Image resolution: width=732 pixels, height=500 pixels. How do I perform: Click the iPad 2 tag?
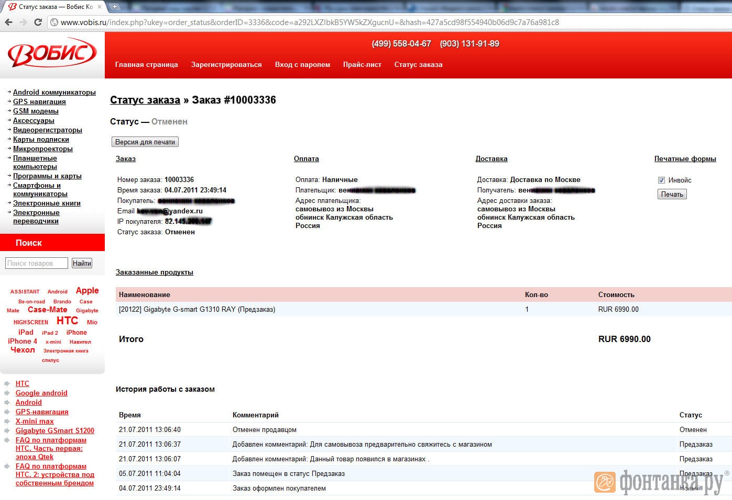[50, 333]
